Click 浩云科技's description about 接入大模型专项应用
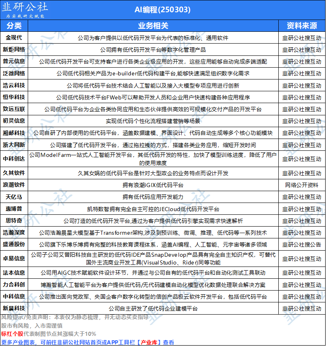 coord(153,86)
